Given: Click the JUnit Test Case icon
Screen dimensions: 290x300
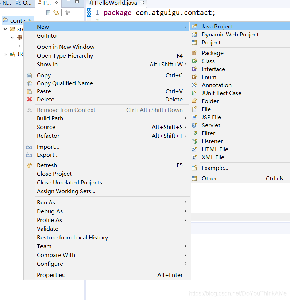Looking at the screenshot, I should [x=194, y=93].
